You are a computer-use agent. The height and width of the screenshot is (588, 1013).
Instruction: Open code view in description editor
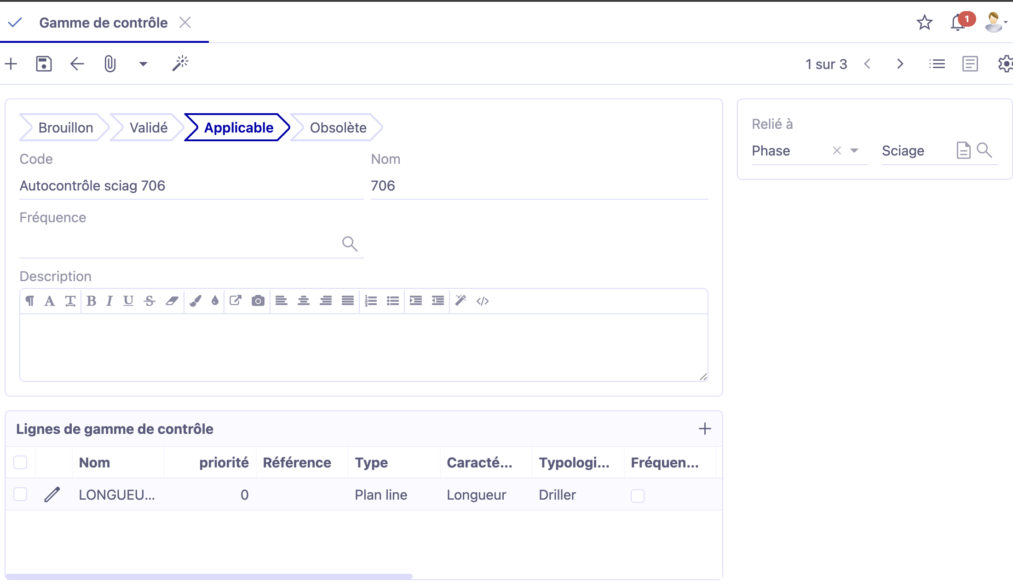(x=483, y=301)
